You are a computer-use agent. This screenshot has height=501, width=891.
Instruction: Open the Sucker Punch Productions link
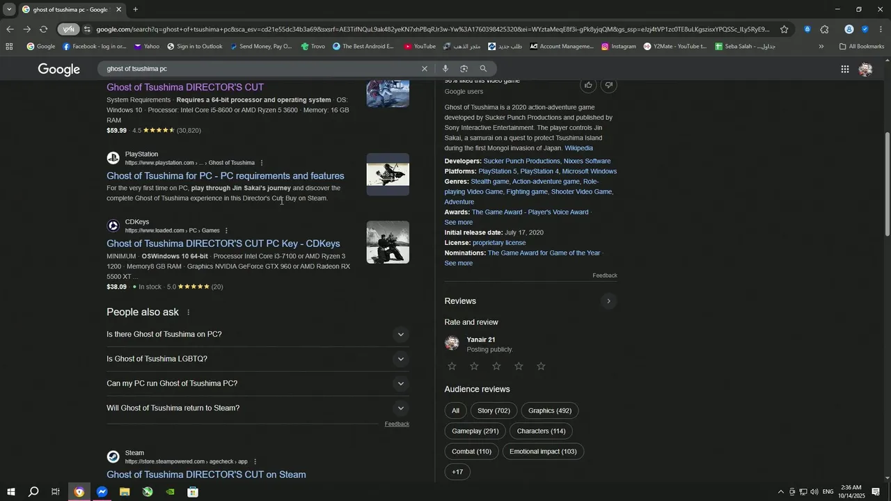(521, 161)
